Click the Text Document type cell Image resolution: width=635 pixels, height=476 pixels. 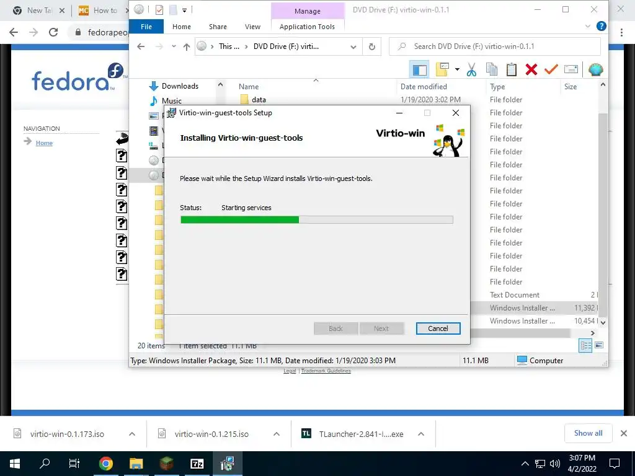click(x=514, y=295)
